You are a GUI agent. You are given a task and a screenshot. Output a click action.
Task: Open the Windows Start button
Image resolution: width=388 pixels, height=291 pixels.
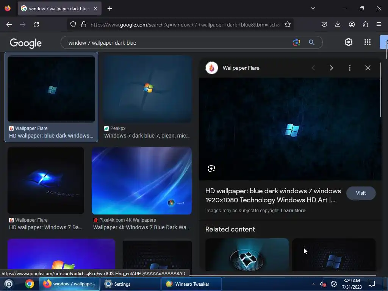pyautogui.click(x=9, y=284)
